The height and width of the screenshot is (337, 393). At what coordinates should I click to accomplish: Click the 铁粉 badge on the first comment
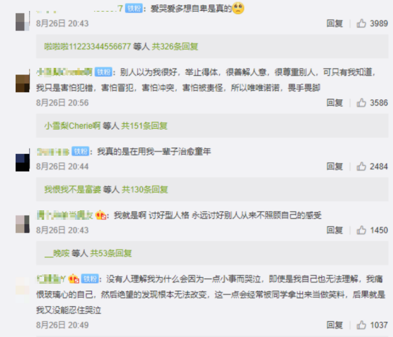tap(134, 9)
